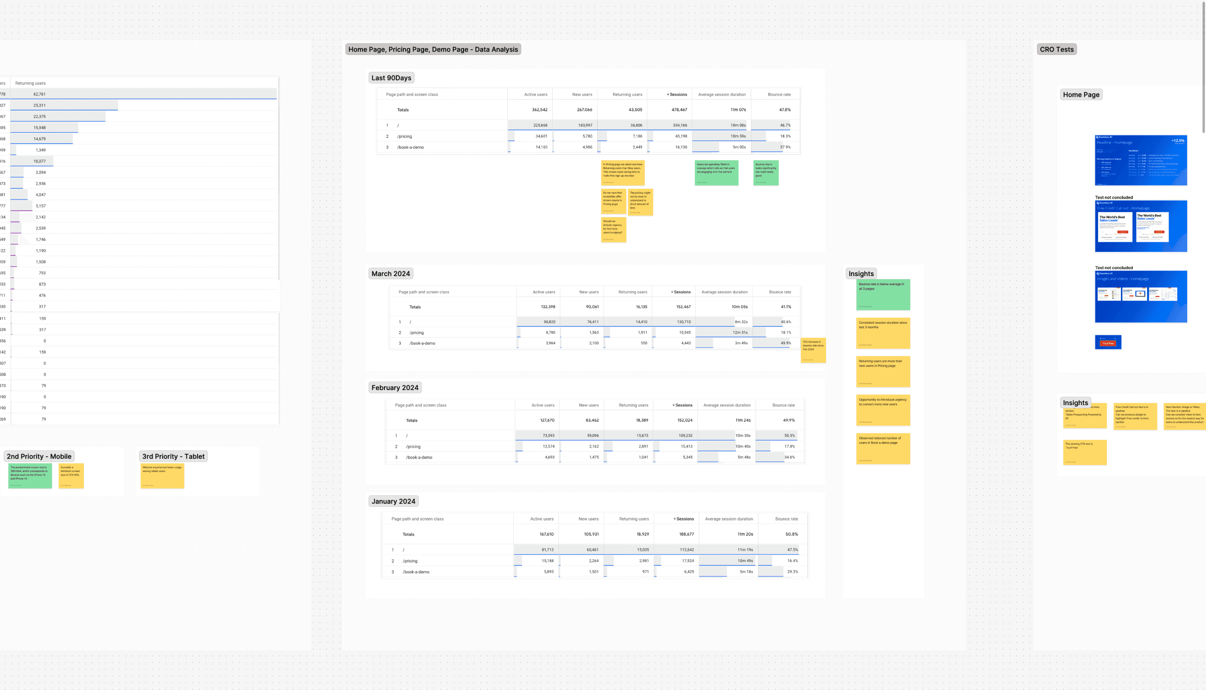Select green note 'Bounce rate is below average in all 3 pages'
This screenshot has width=1206, height=690.
pyautogui.click(x=883, y=295)
